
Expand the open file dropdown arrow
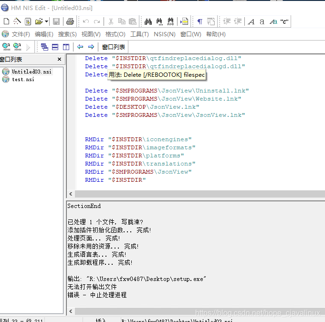[x=46, y=21]
